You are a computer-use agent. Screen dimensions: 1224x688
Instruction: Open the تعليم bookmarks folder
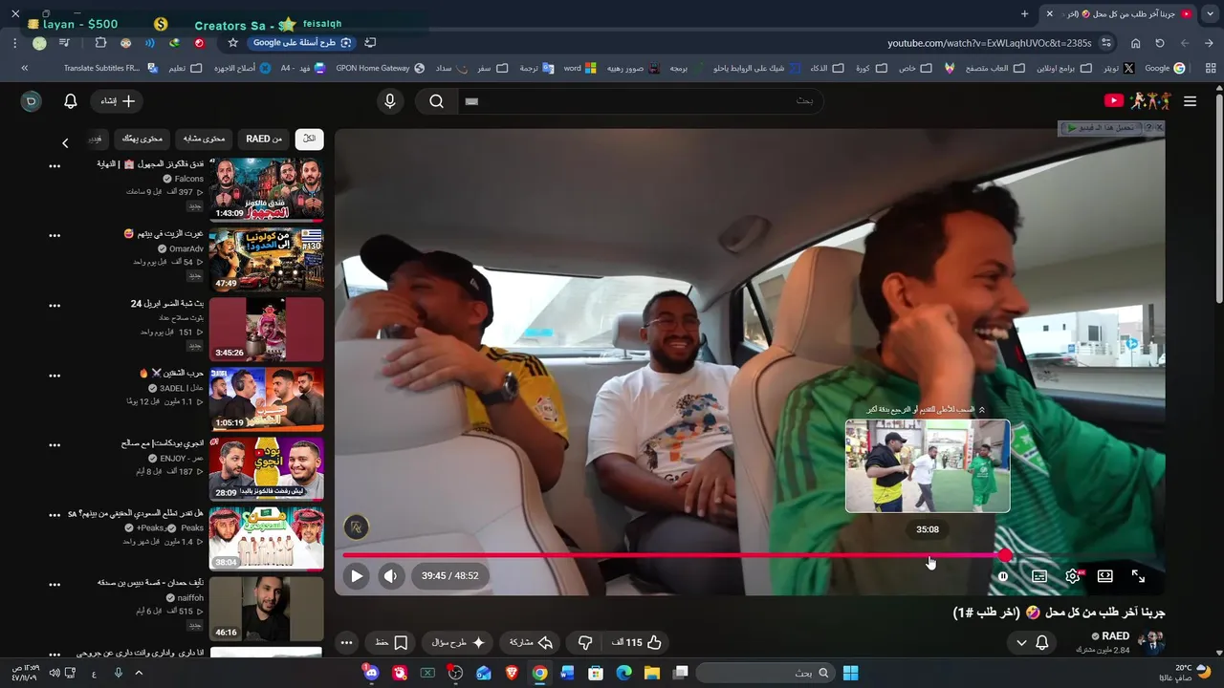tap(186, 69)
